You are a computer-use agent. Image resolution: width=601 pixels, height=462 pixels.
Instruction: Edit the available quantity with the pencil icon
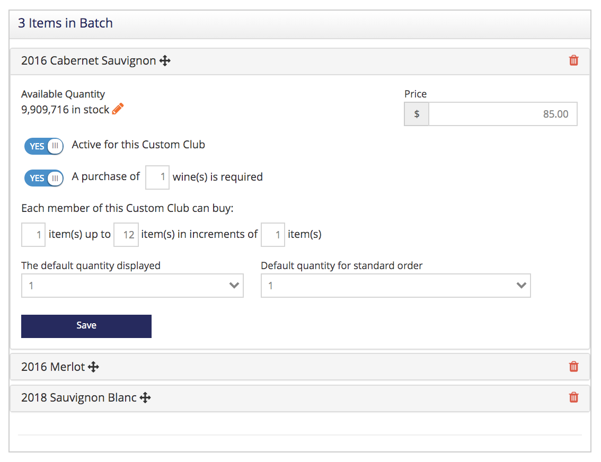[117, 109]
